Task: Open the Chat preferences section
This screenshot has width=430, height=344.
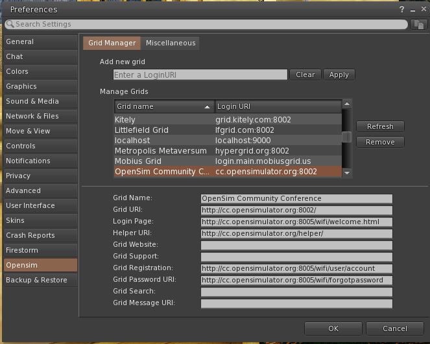Action: (x=41, y=57)
